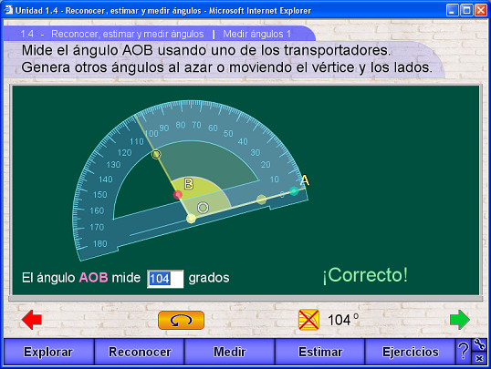Click the angle degrees input field
491x369 pixels.
click(x=165, y=279)
